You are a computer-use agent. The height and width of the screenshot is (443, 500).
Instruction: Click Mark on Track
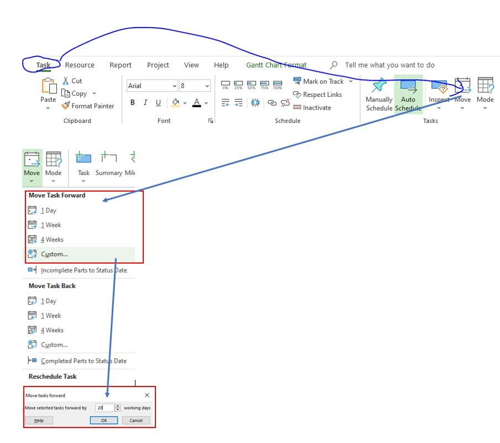click(319, 81)
